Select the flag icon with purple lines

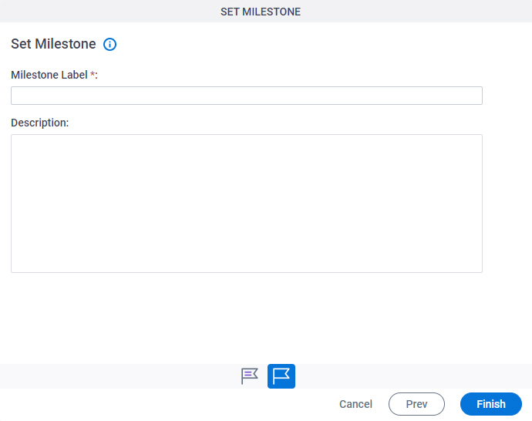250,376
